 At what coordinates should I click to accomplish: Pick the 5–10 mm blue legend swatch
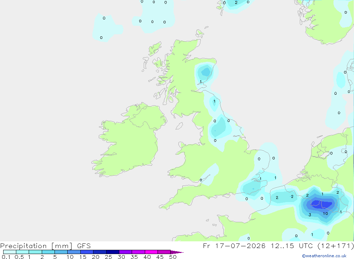pyautogui.click(x=61, y=252)
